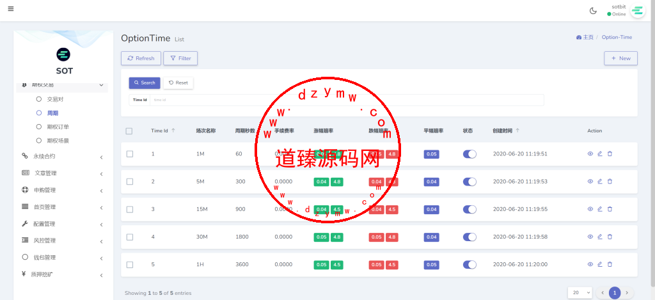Open 周期 sidebar item
655x300 pixels.
(x=52, y=113)
